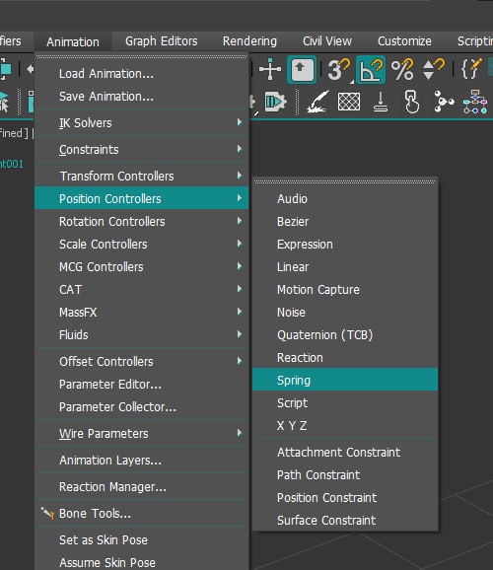Open the Quill pen toolbar icon
Image resolution: width=493 pixels, height=570 pixels.
tap(317, 102)
